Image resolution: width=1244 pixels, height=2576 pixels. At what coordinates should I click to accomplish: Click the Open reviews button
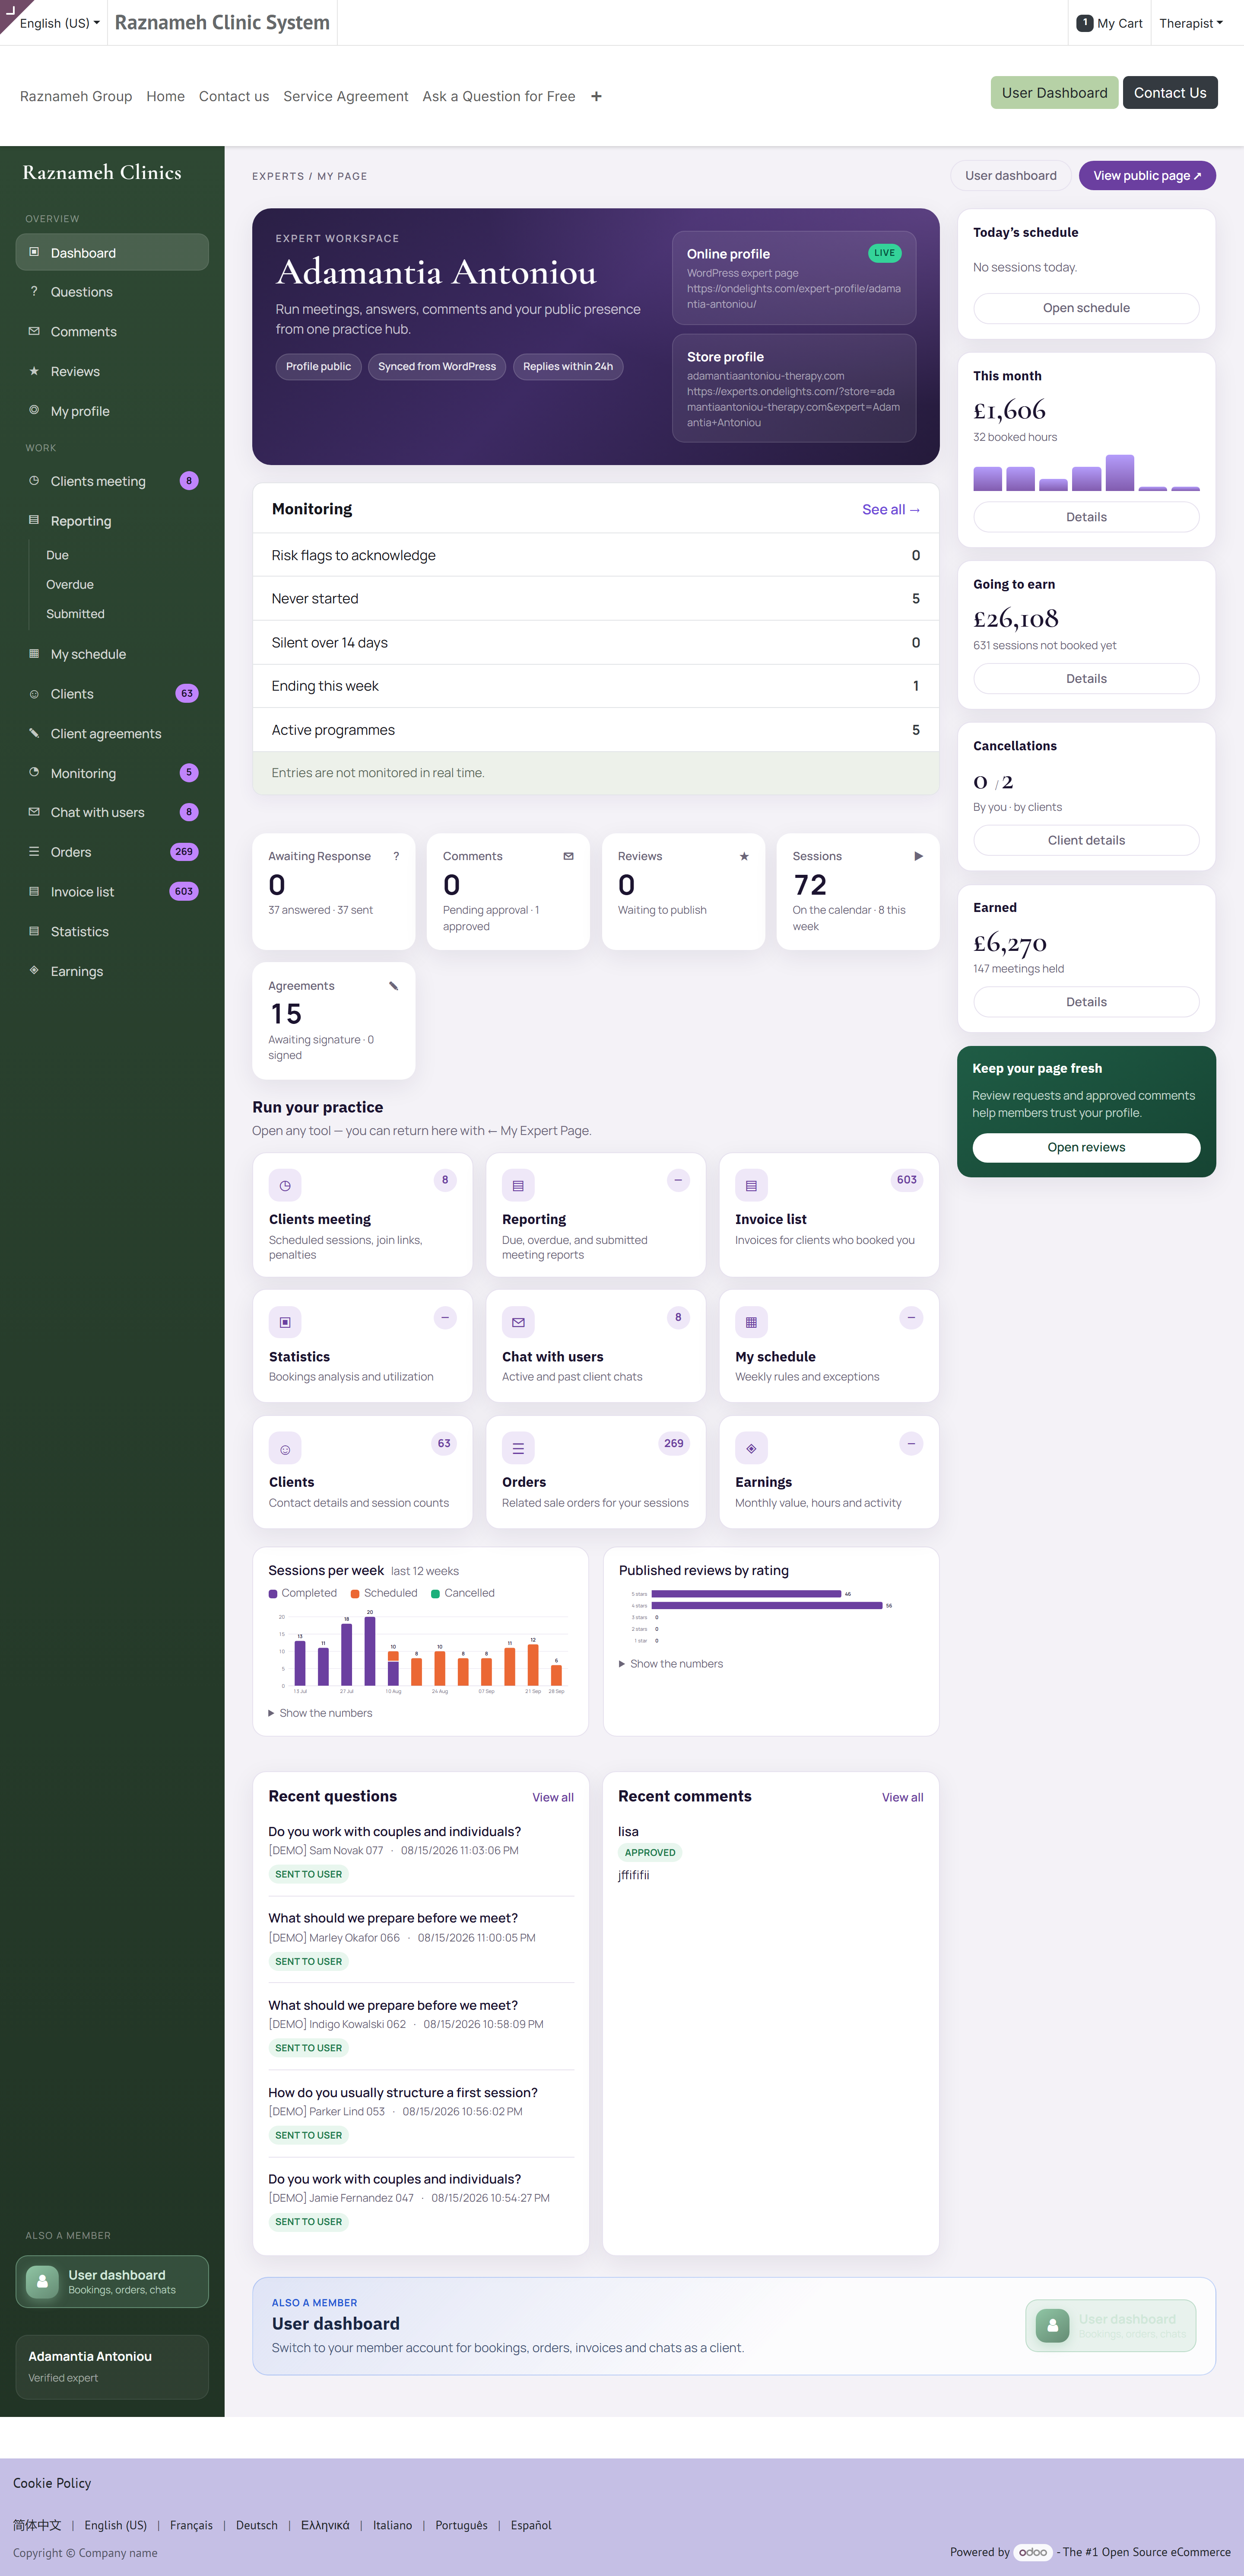tap(1086, 1147)
